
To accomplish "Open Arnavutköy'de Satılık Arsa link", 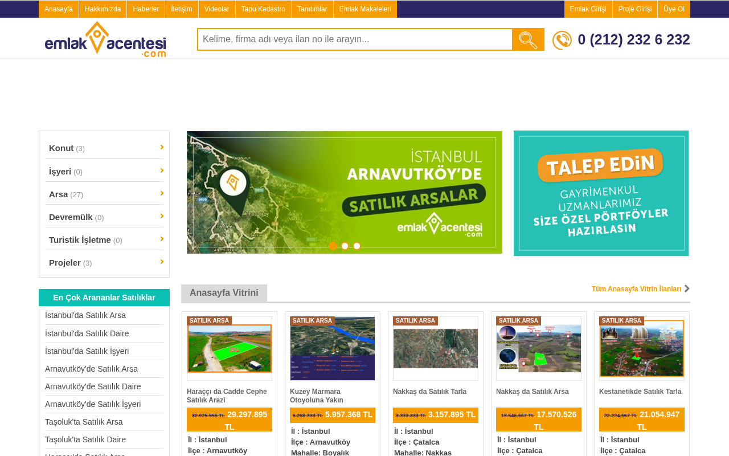I will (x=91, y=369).
